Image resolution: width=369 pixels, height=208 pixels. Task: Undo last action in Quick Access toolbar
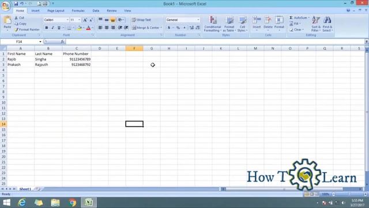22,3
